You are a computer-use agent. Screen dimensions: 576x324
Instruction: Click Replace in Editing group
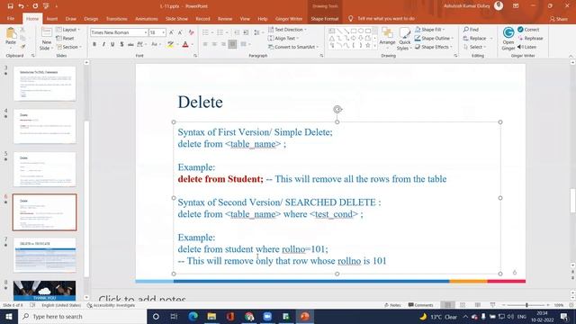[477, 38]
